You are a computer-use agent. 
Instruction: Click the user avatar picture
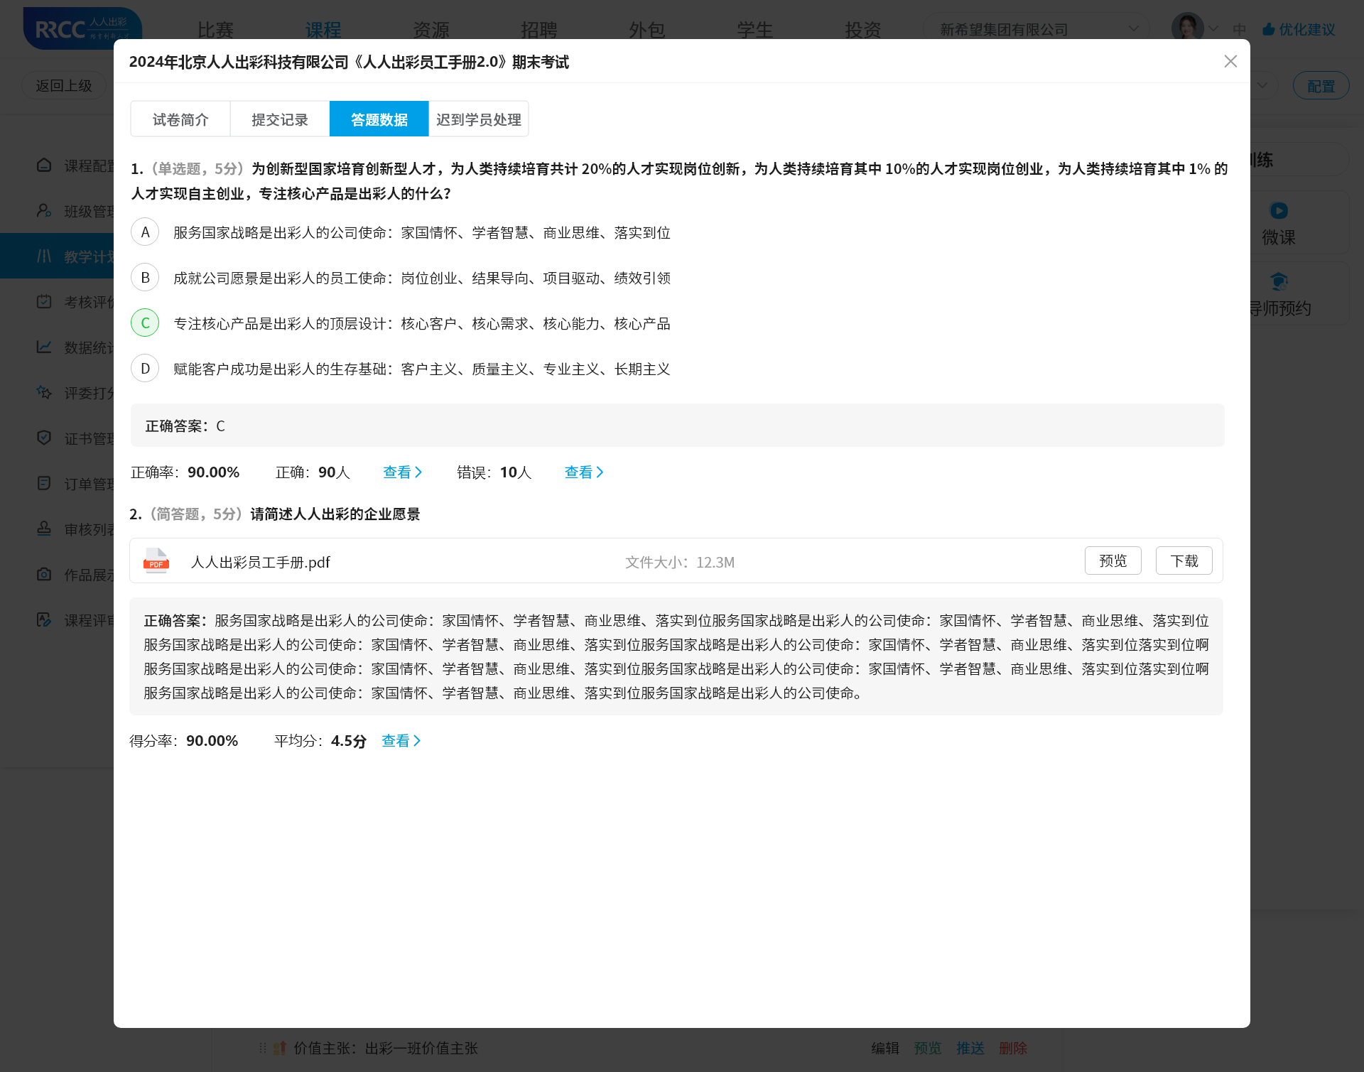pyautogui.click(x=1187, y=28)
